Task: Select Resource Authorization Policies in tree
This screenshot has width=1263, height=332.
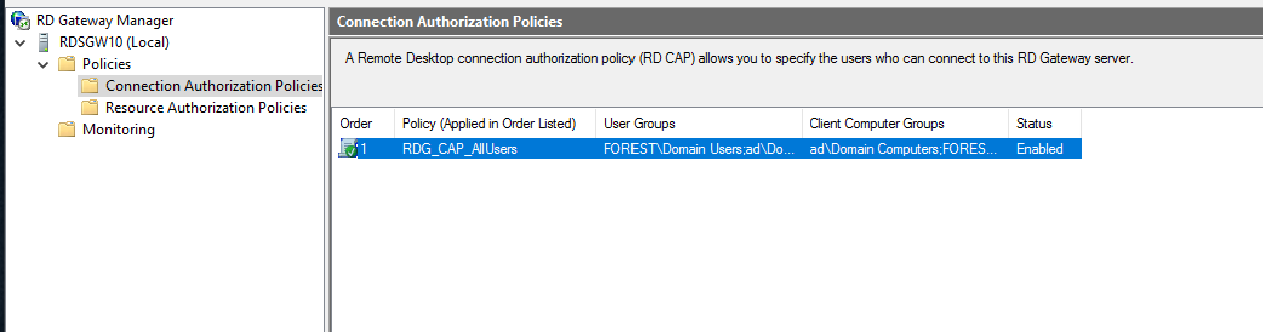Action: tap(205, 108)
